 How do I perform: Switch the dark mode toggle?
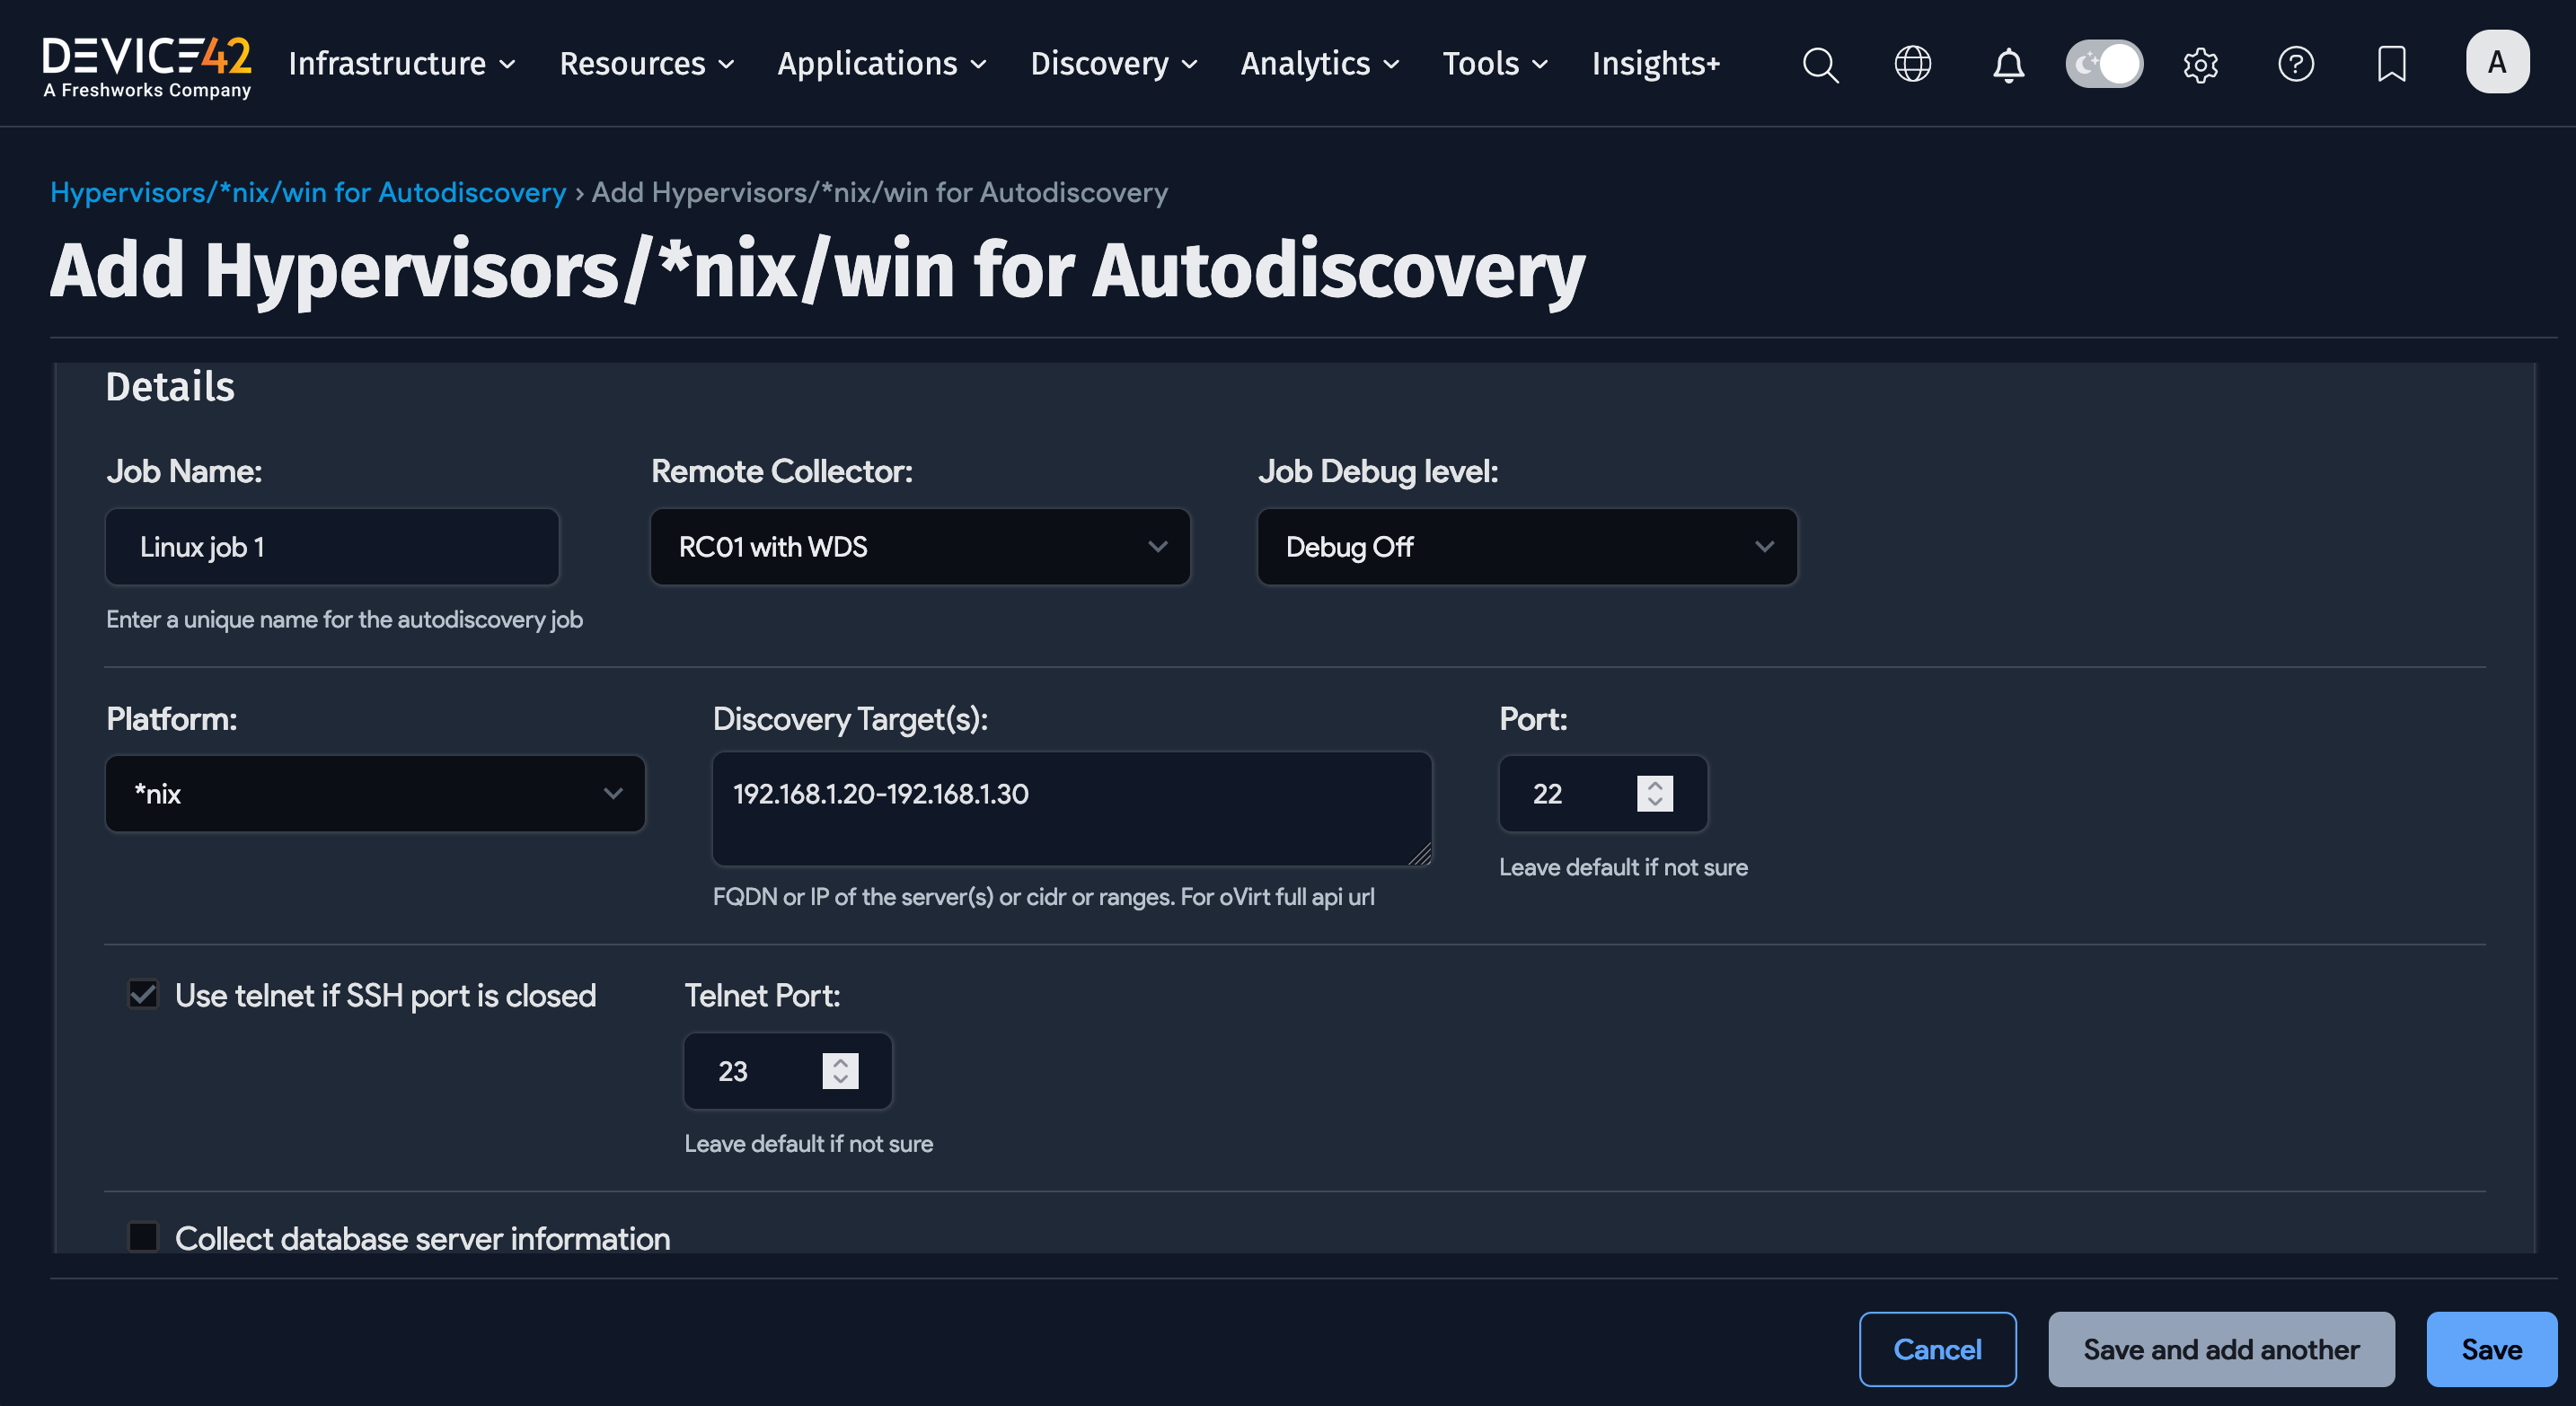2104,63
